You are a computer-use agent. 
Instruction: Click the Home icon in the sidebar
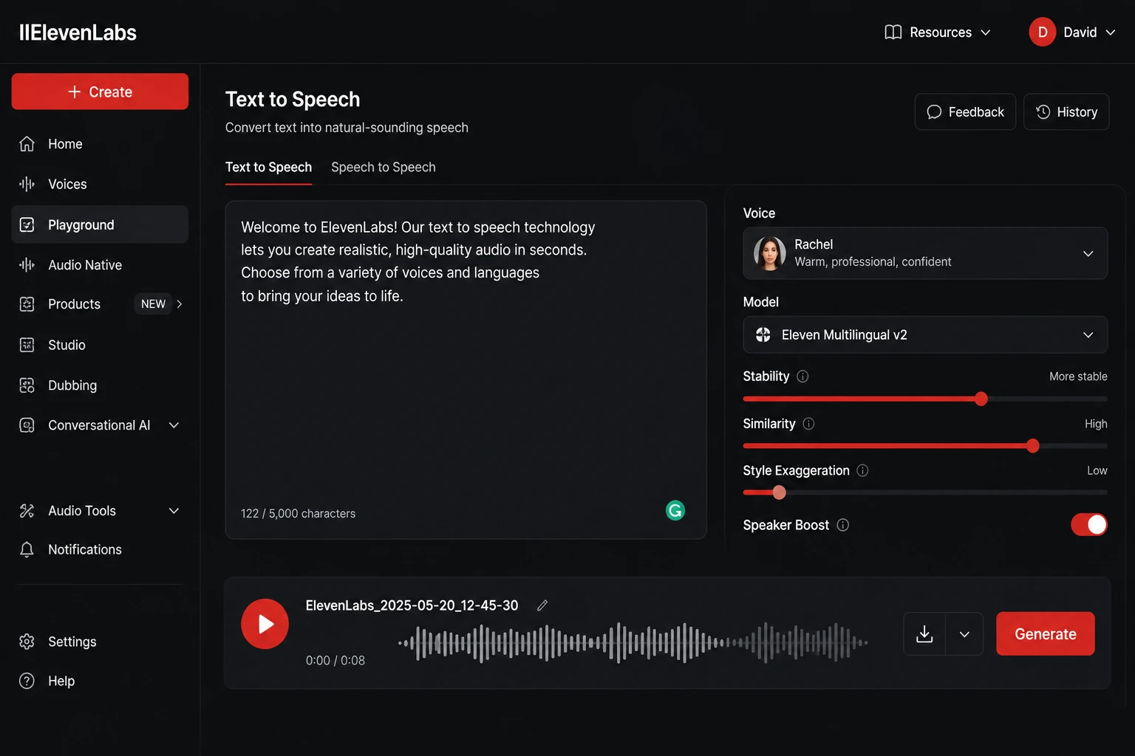27,144
